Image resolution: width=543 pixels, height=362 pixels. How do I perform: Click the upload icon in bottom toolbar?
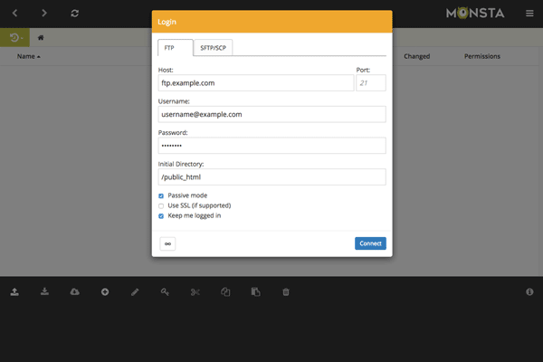[14, 292]
